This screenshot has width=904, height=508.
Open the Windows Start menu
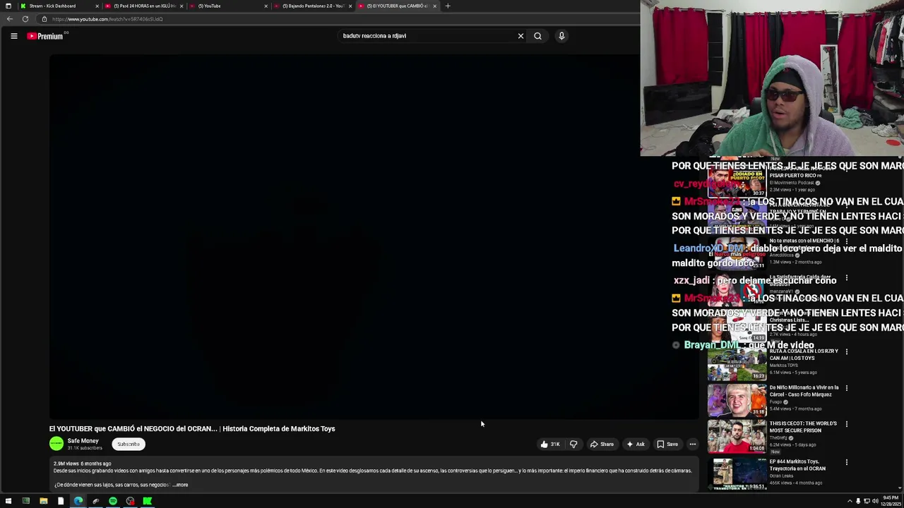pyautogui.click(x=8, y=502)
